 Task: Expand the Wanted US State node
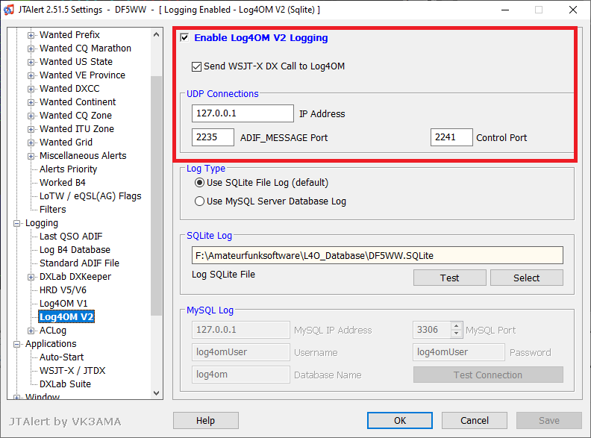point(31,62)
